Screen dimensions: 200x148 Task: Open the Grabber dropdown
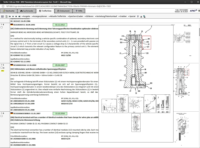(x=122, y=16)
